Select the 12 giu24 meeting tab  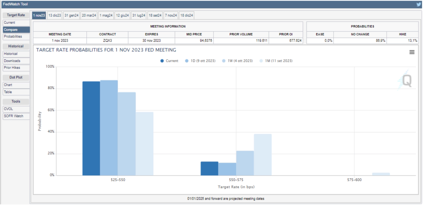tap(122, 16)
